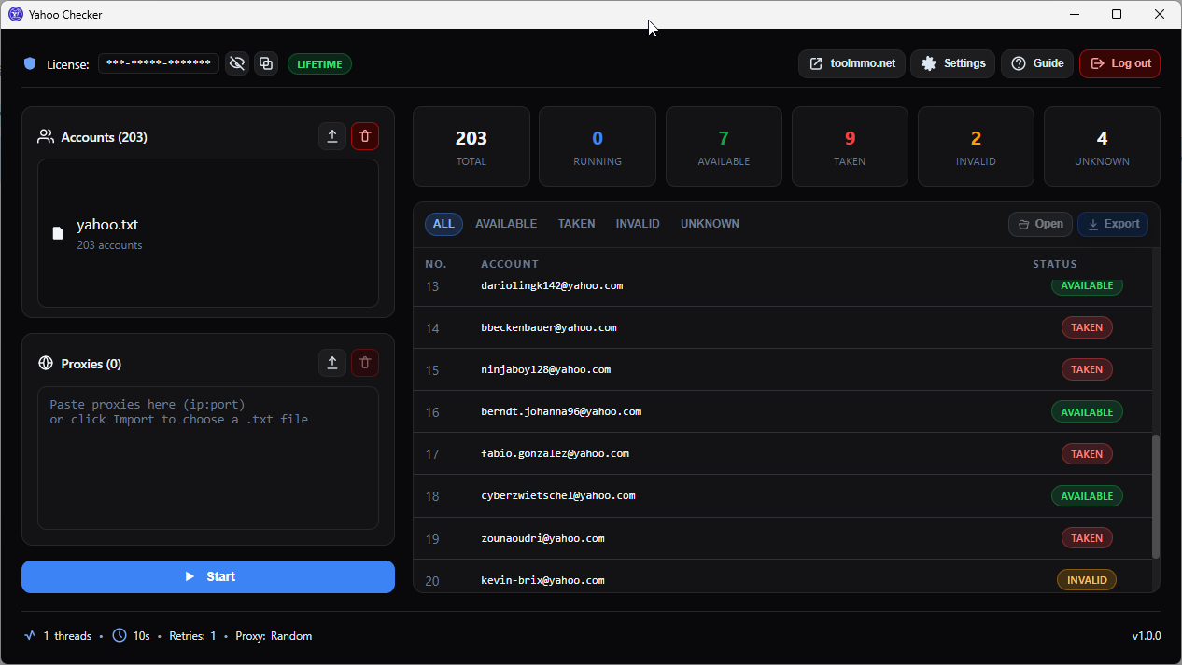
Task: Import proxies using upload icon
Action: tap(332, 363)
